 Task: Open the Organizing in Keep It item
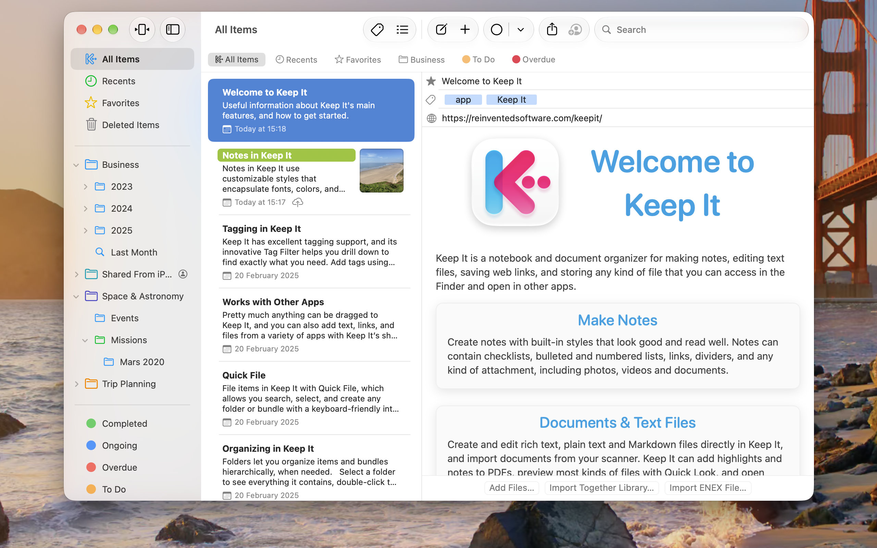[311, 468]
